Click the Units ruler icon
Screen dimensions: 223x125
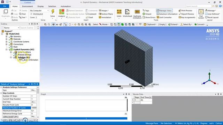pos(119,12)
